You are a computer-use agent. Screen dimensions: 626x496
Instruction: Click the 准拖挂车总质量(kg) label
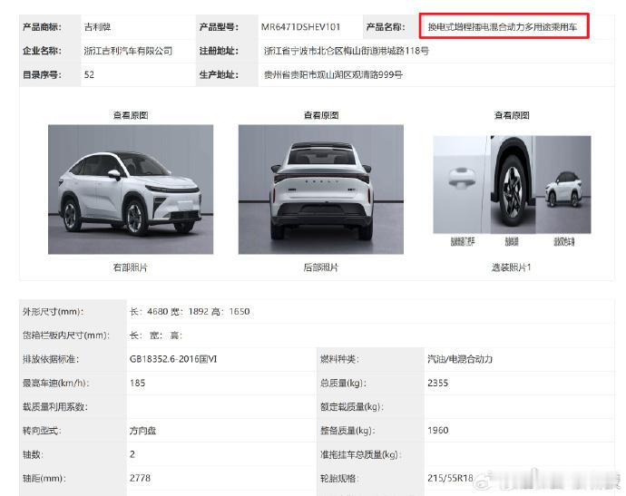tap(361, 454)
